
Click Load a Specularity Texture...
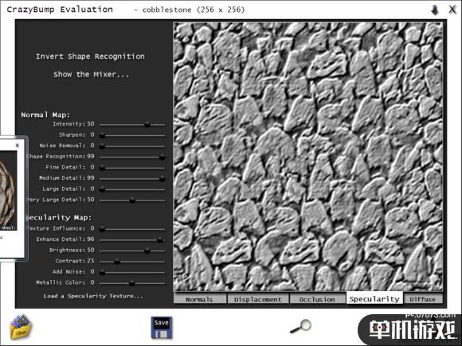pos(93,296)
